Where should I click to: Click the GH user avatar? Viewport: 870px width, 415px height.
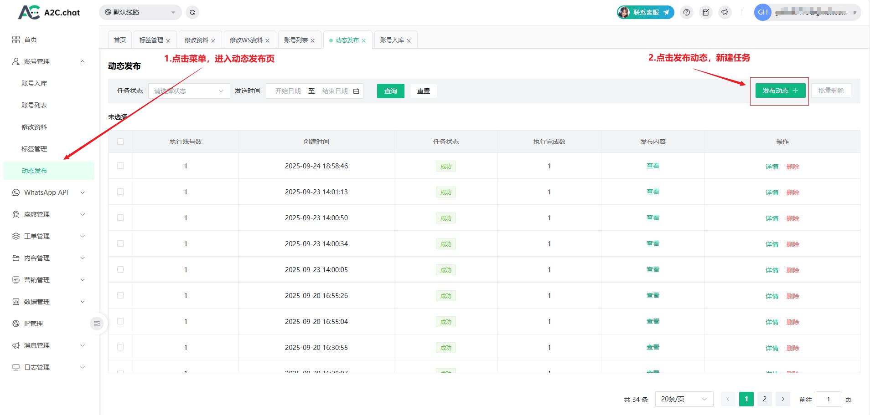pos(762,12)
